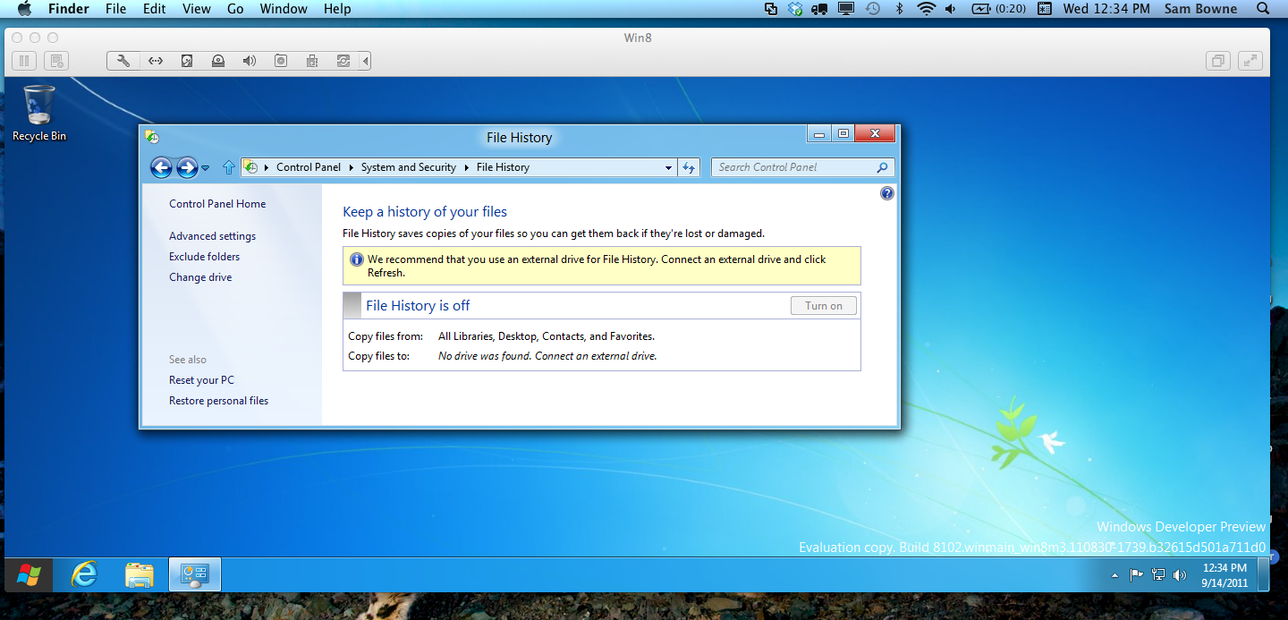Select Control Panel taskbar button
1288x620 pixels.
[x=195, y=574]
